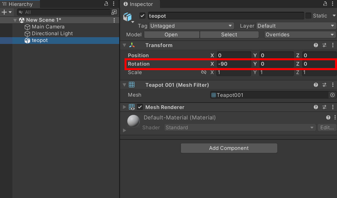Open Transform help reference icon
The height and width of the screenshot is (198, 337).
(x=316, y=45)
